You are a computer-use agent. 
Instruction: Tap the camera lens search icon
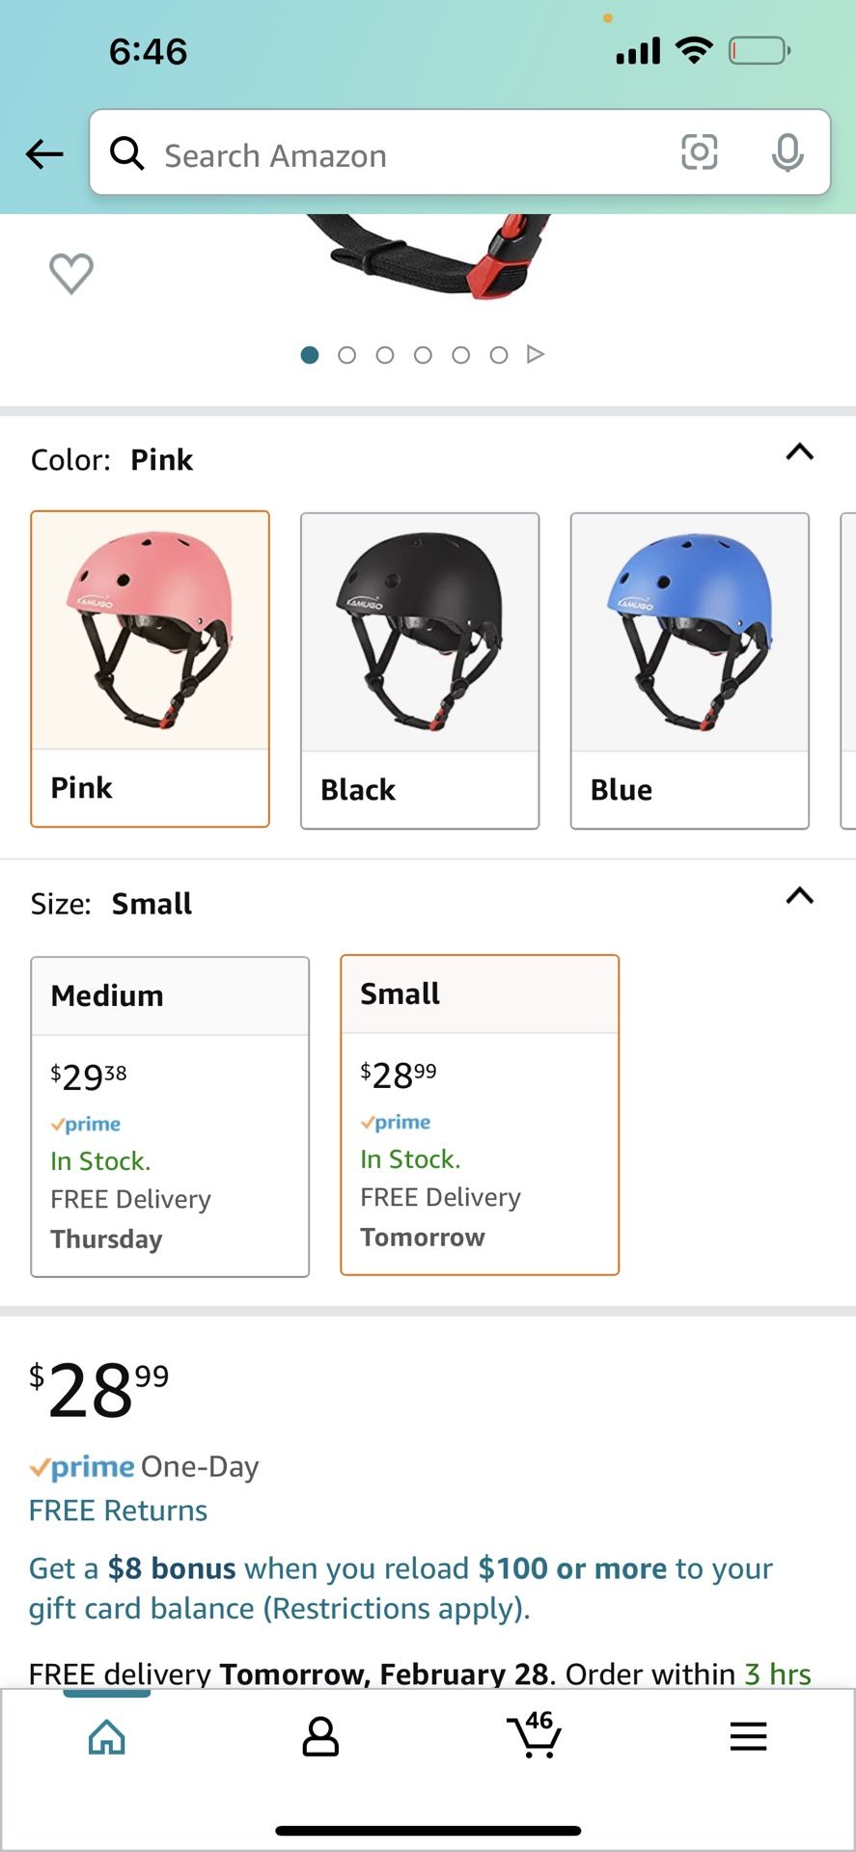tap(699, 152)
